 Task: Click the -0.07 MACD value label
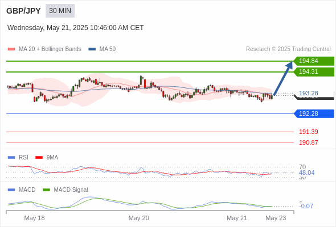click(x=306, y=206)
